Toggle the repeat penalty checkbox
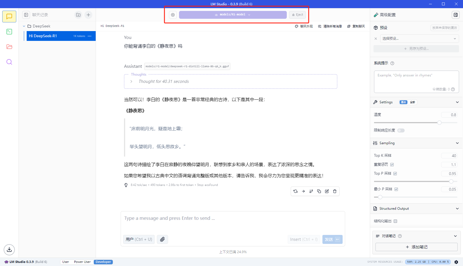This screenshot has width=463, height=266. click(x=392, y=165)
